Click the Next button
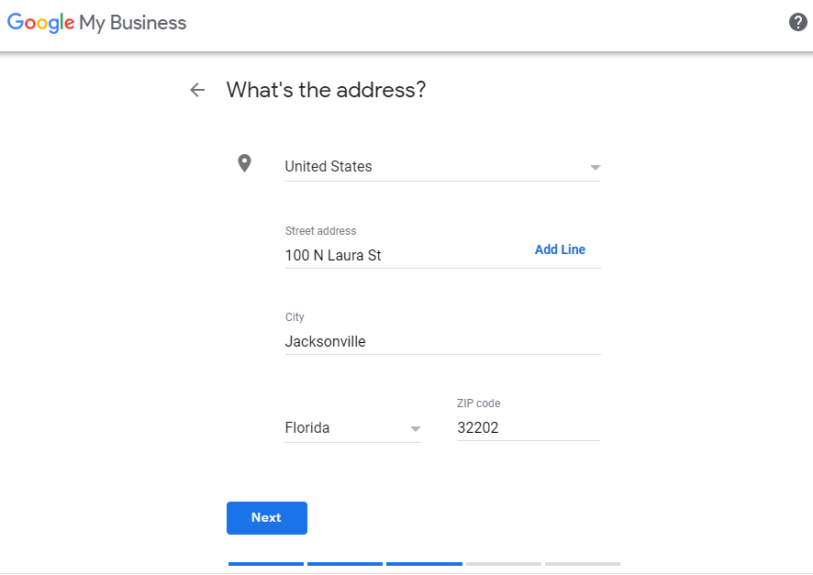The width and height of the screenshot is (813, 575). click(x=267, y=518)
